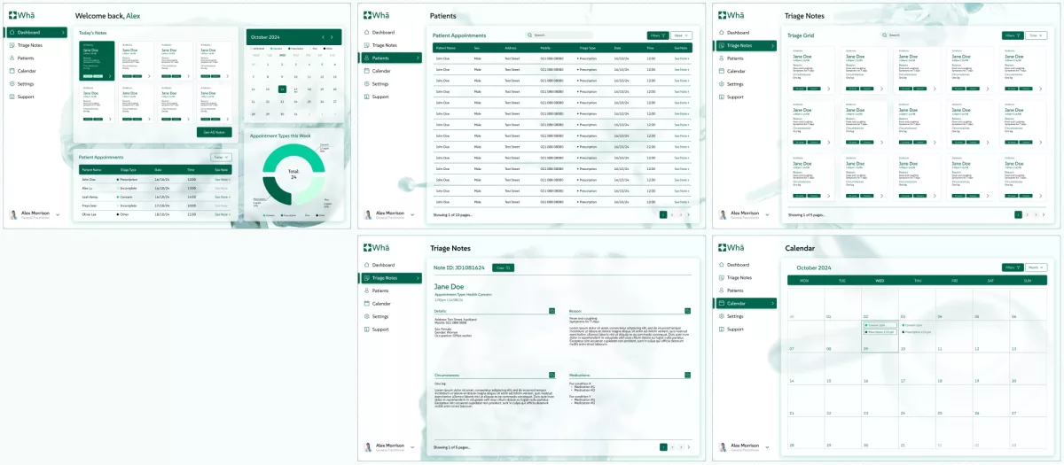
Task: Toggle Filters on the Patients table
Action: click(x=657, y=35)
